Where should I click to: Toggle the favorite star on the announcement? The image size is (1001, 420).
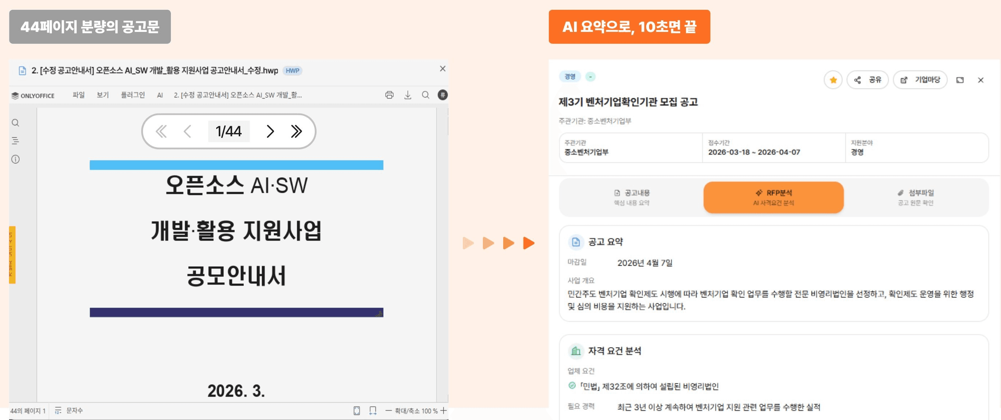click(x=833, y=80)
